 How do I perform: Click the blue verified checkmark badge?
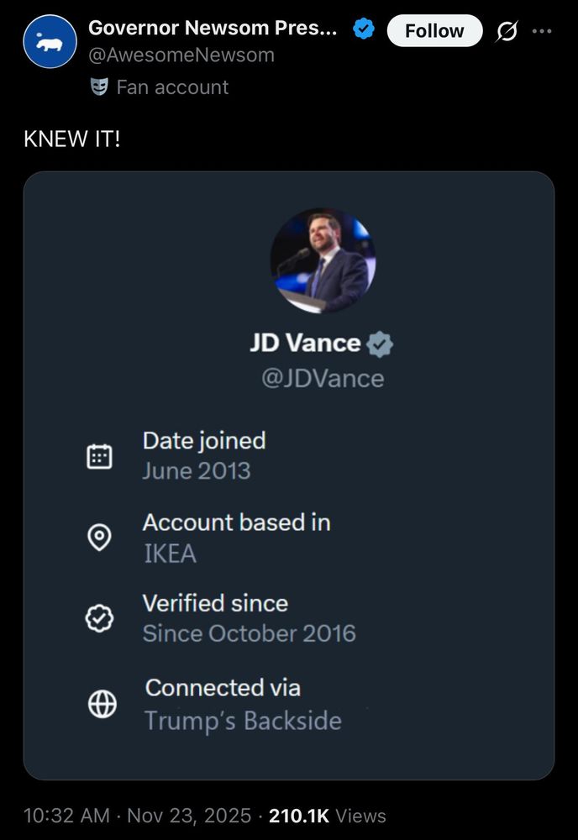(364, 29)
